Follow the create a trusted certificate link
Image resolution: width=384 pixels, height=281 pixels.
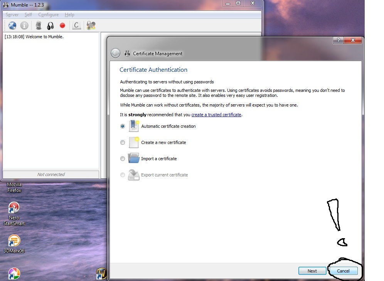216,115
